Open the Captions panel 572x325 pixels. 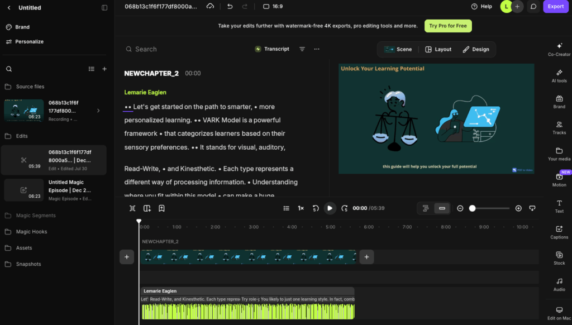(x=559, y=232)
